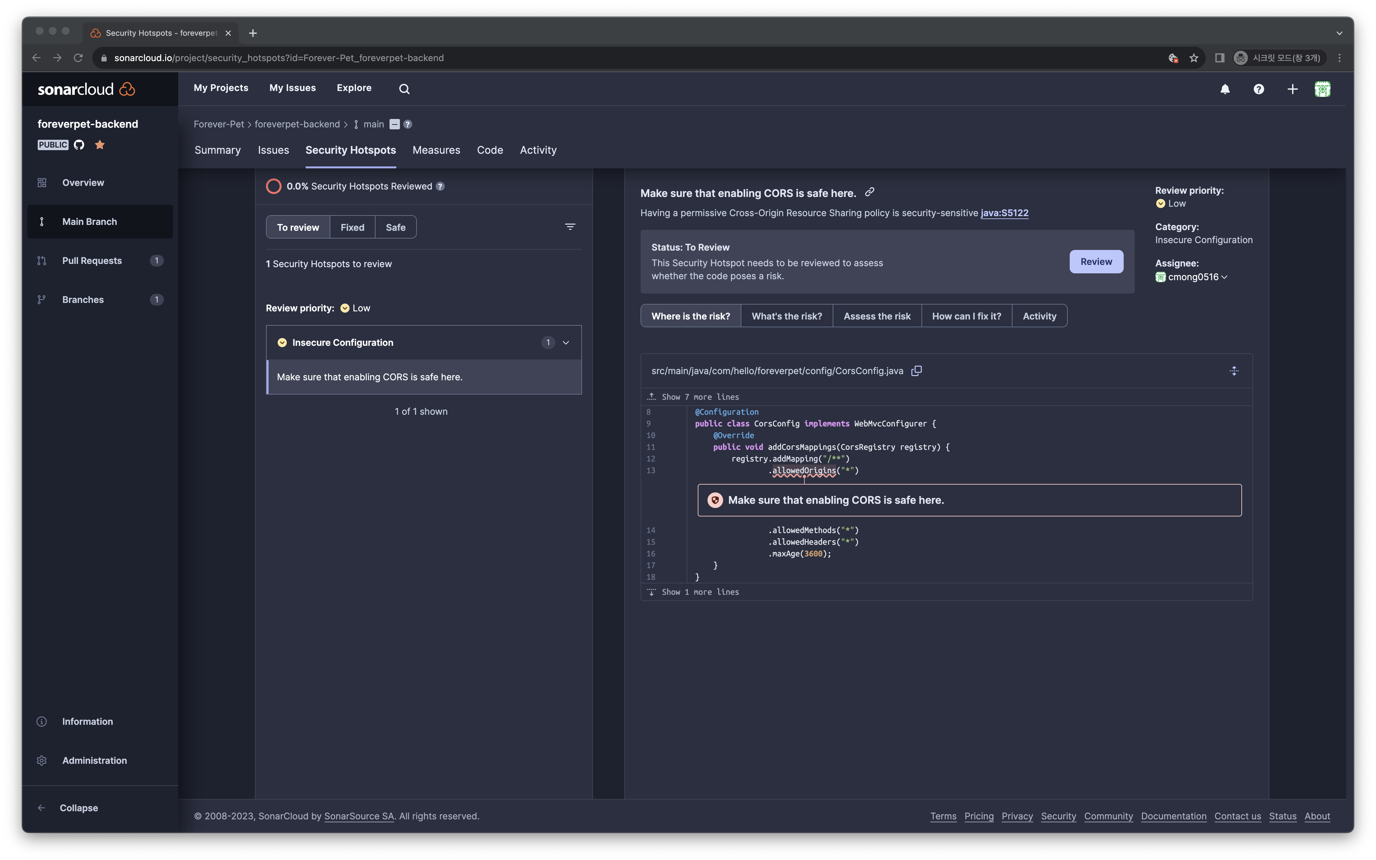This screenshot has height=860, width=1376.
Task: Collapse the sidebar
Action: pos(68,808)
